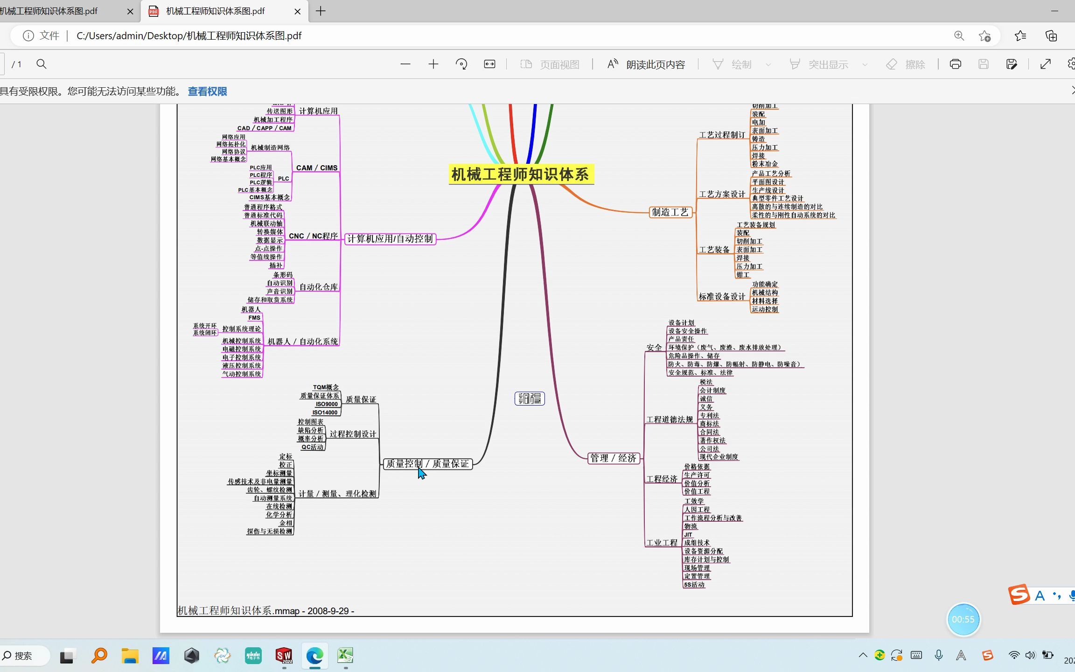Image resolution: width=1075 pixels, height=672 pixels.
Task: Click the 页面视图 page view button
Action: tap(550, 64)
